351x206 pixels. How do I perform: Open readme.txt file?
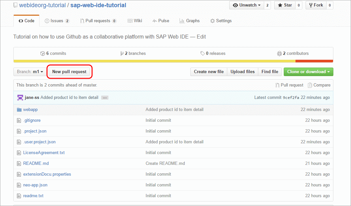pos(33,196)
